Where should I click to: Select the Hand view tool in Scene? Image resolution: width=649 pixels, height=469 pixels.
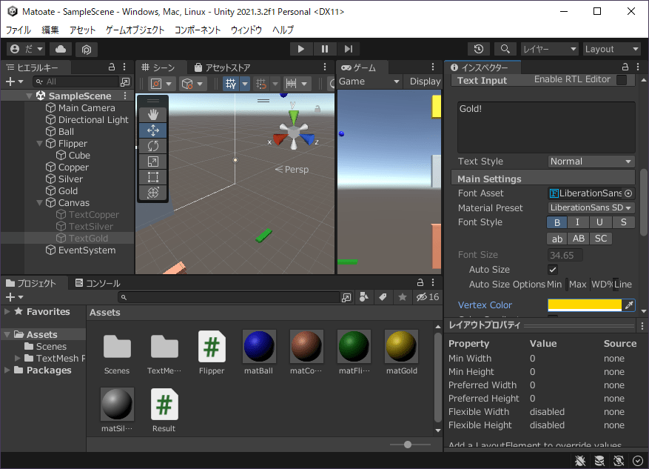pos(152,115)
